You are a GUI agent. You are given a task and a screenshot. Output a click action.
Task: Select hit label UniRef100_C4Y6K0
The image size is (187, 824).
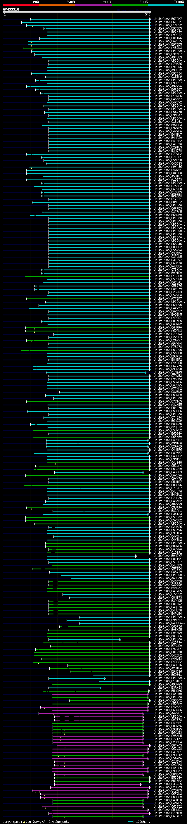pos(168,694)
